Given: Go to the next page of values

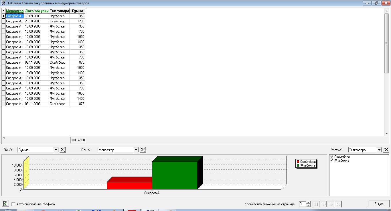Looking at the screenshot, I should (x=331, y=204).
